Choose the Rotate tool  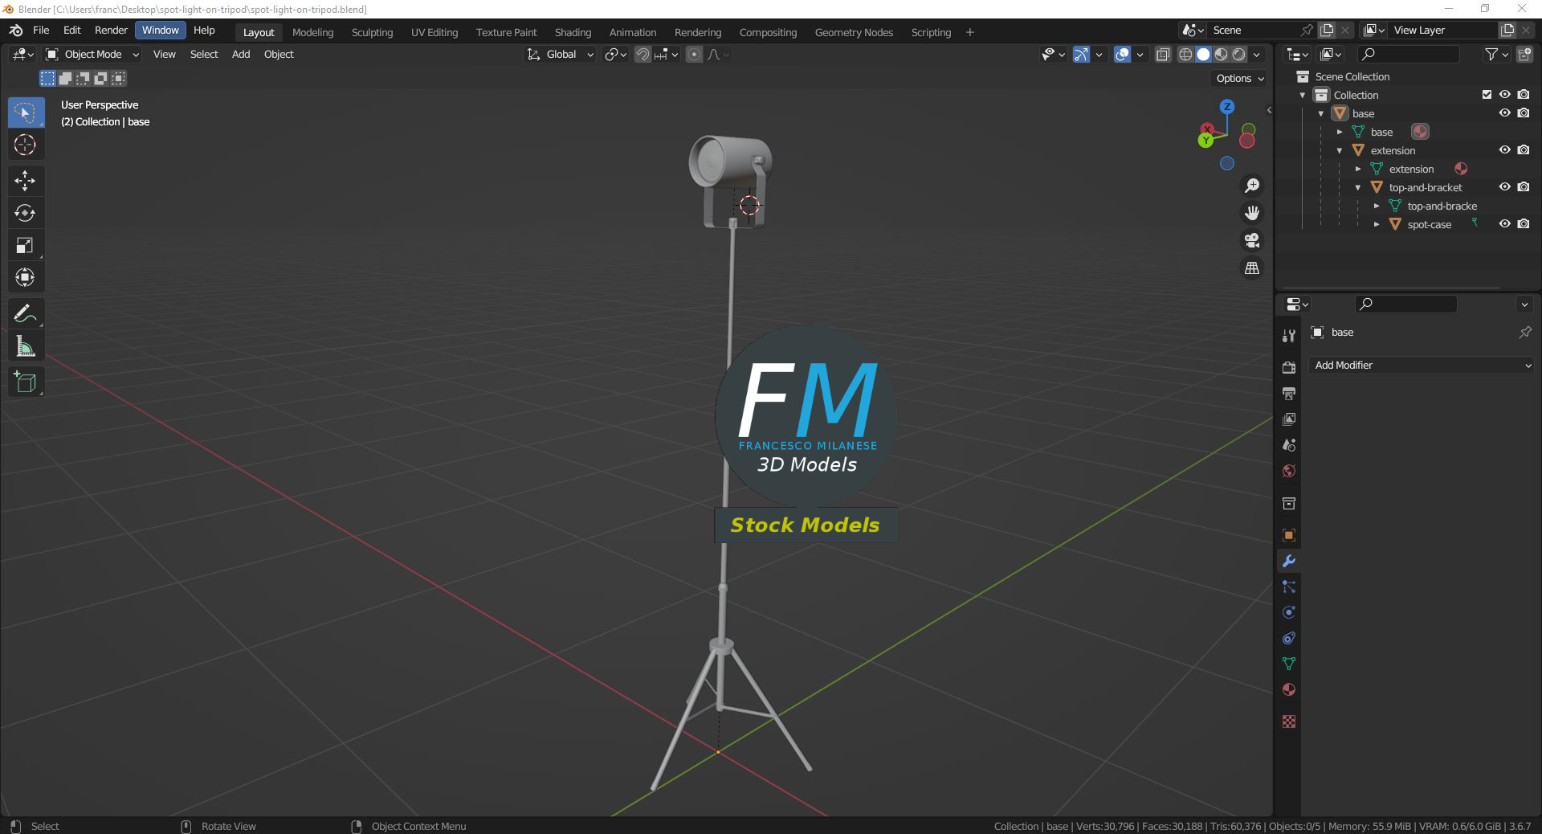25,213
